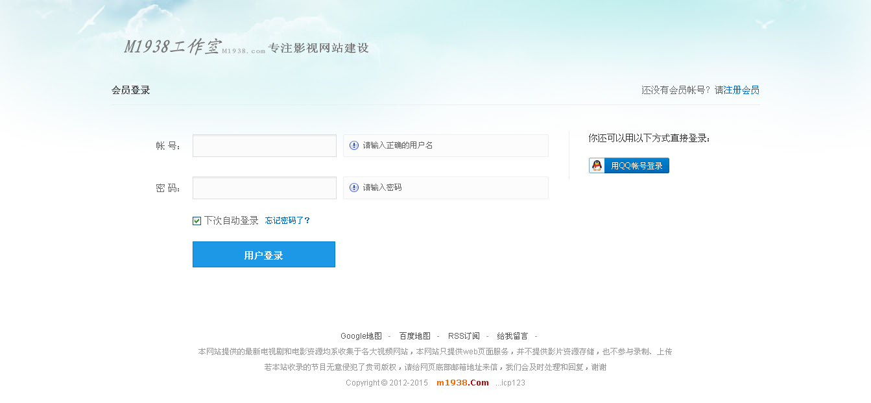Click inside the 密码 input field
871x403 pixels.
tap(264, 188)
